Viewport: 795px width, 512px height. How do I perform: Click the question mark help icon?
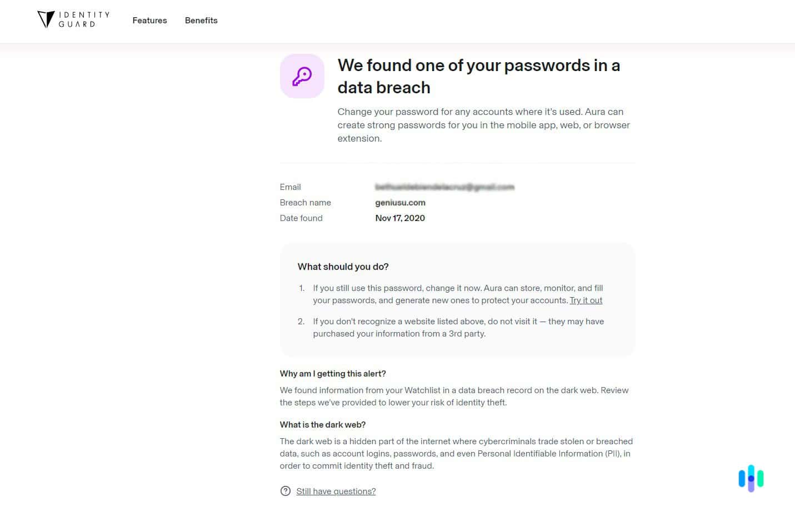(286, 491)
